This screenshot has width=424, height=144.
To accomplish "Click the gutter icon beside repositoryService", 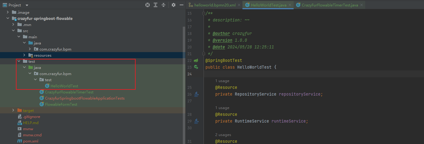I will [196, 94].
